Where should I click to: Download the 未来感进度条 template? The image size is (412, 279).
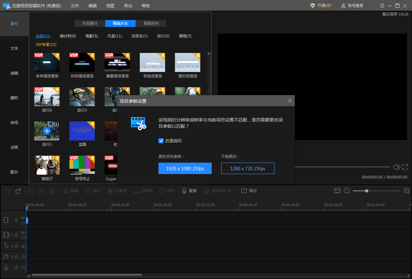click(57, 55)
